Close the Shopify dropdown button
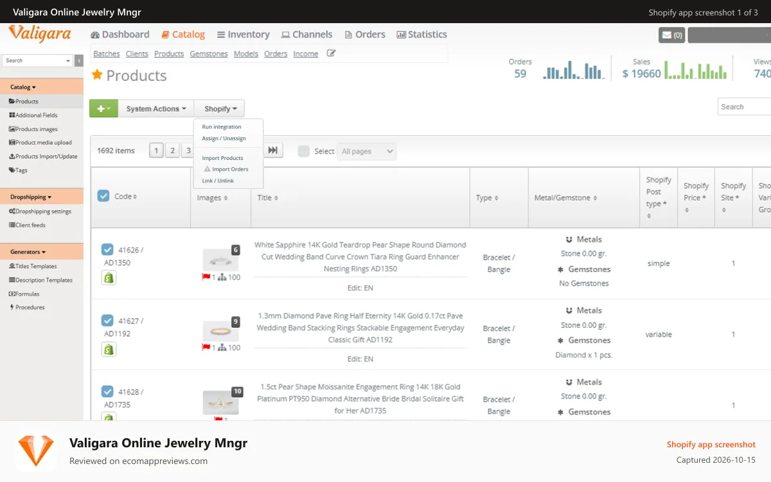The height and width of the screenshot is (482, 771). pyautogui.click(x=220, y=109)
